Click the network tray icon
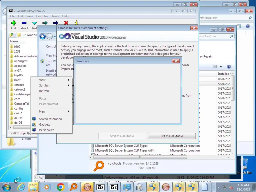This screenshot has height=192, width=256. click(225, 187)
